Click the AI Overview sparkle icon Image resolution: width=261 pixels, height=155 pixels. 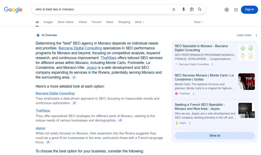38,35
